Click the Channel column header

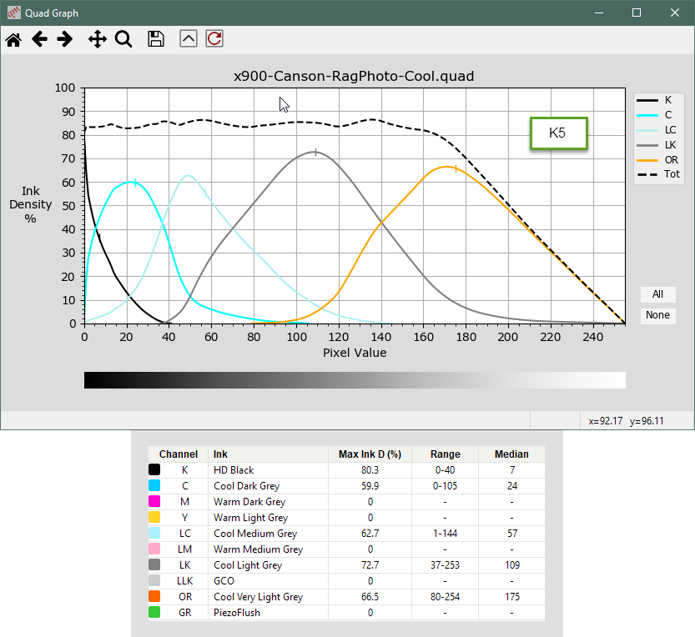pos(179,454)
